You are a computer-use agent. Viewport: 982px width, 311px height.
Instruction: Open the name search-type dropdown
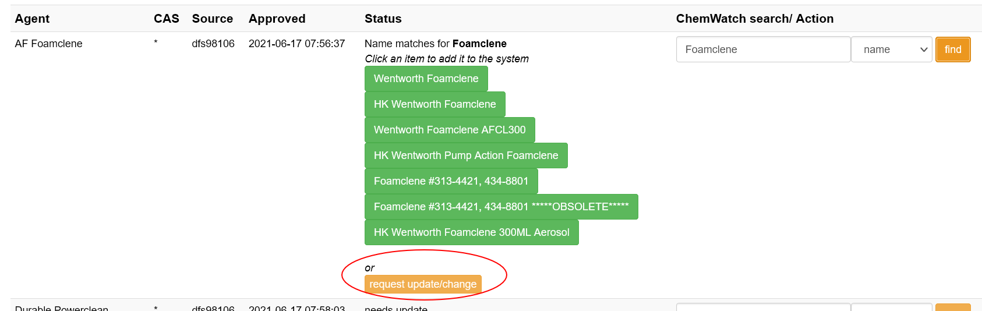click(x=891, y=50)
